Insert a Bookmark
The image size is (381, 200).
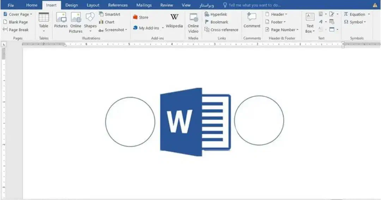click(216, 22)
